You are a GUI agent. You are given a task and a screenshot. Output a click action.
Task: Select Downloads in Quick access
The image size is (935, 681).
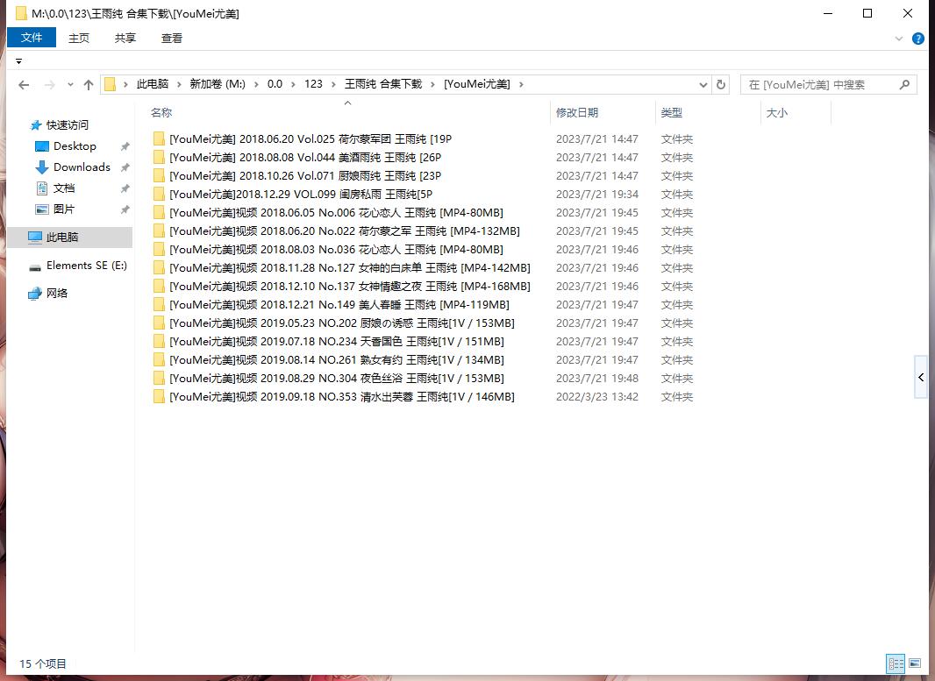(82, 167)
